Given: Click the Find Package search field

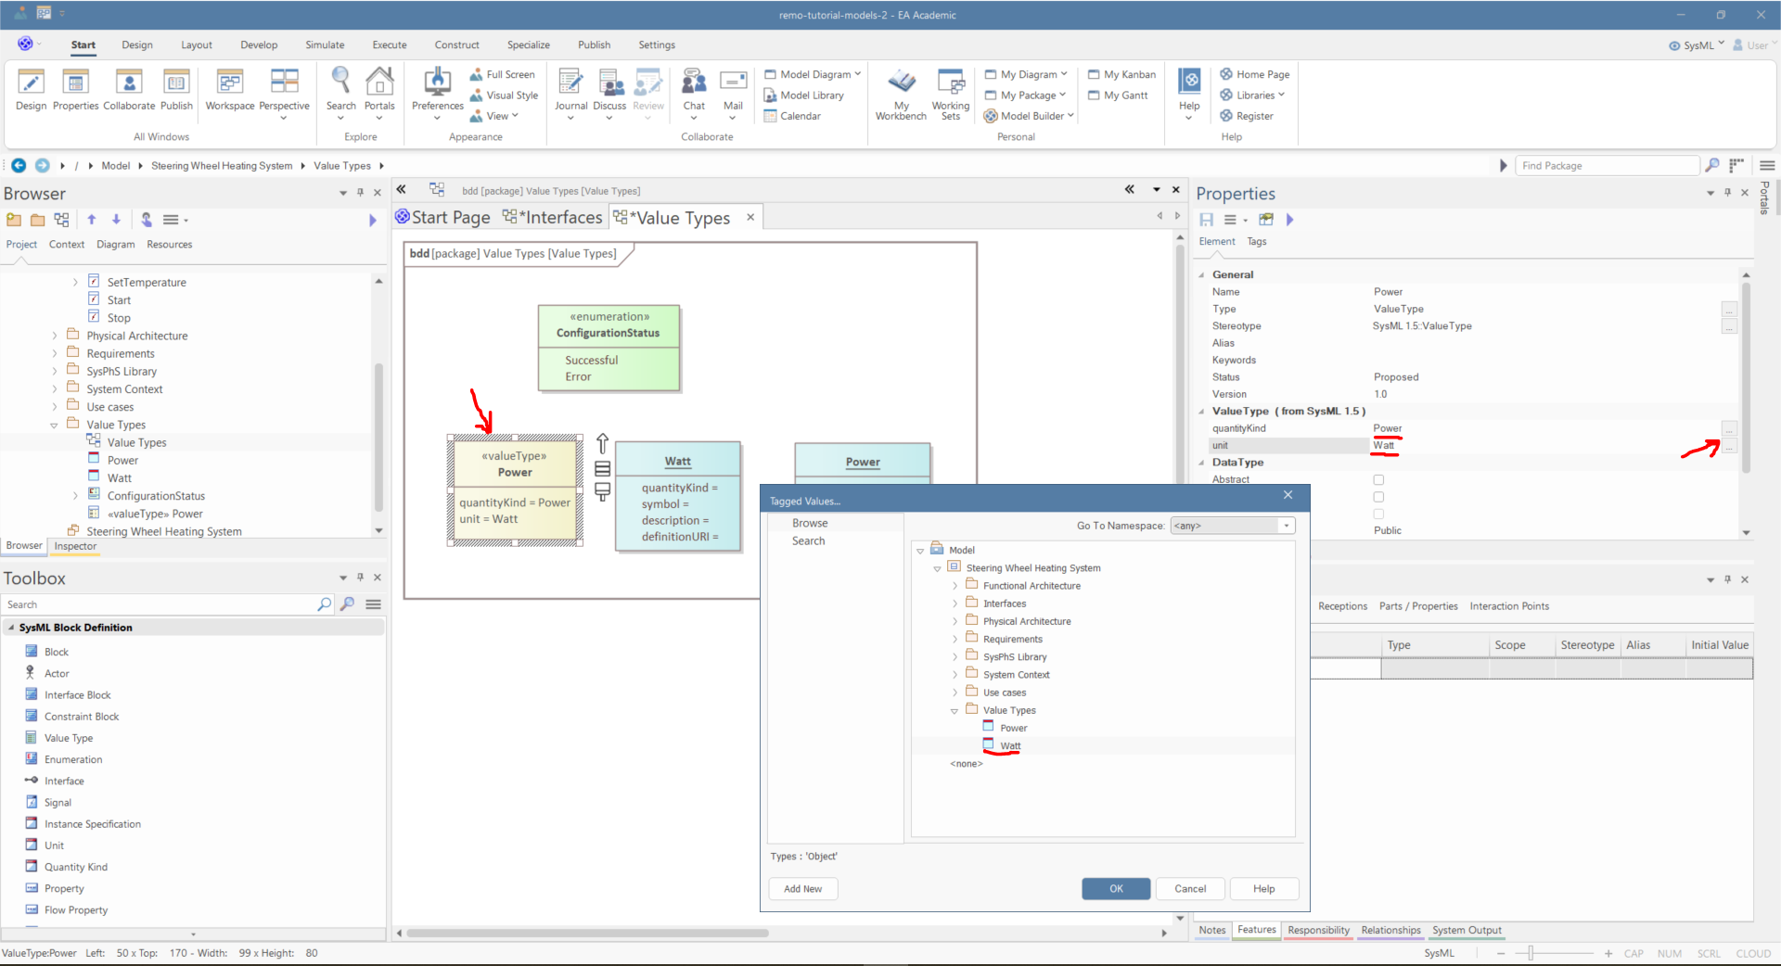Looking at the screenshot, I should pyautogui.click(x=1607, y=166).
